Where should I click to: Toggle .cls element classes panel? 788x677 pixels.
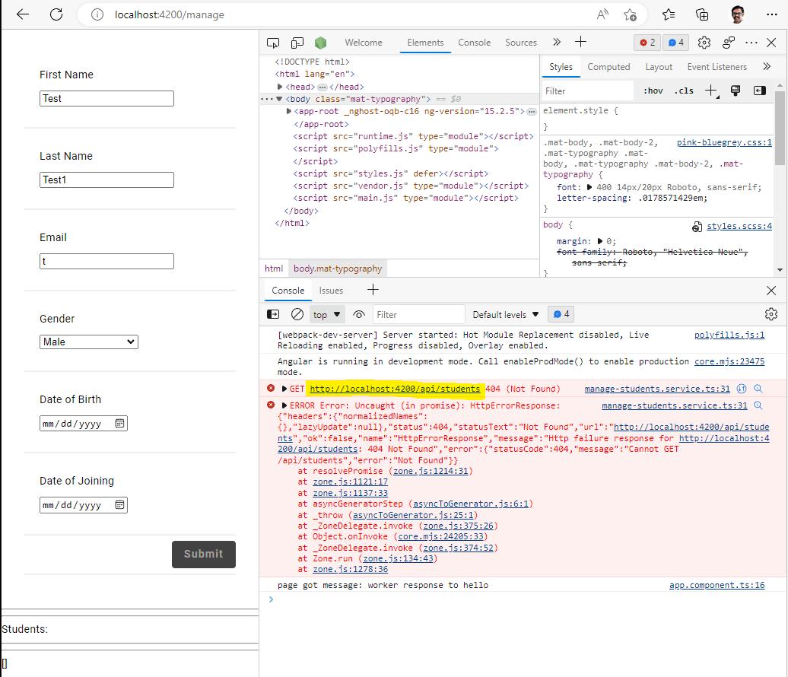[684, 91]
